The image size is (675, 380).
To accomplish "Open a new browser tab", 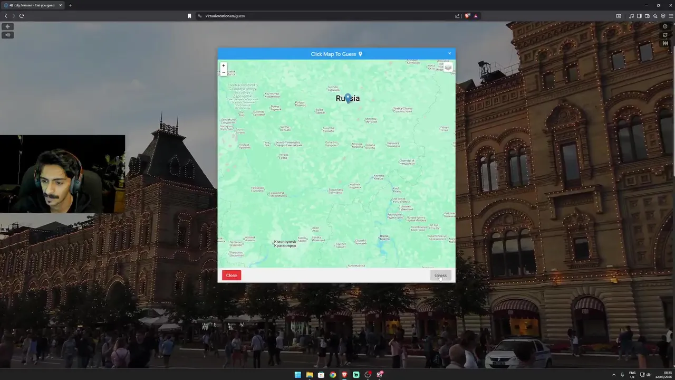I will pyautogui.click(x=70, y=5).
